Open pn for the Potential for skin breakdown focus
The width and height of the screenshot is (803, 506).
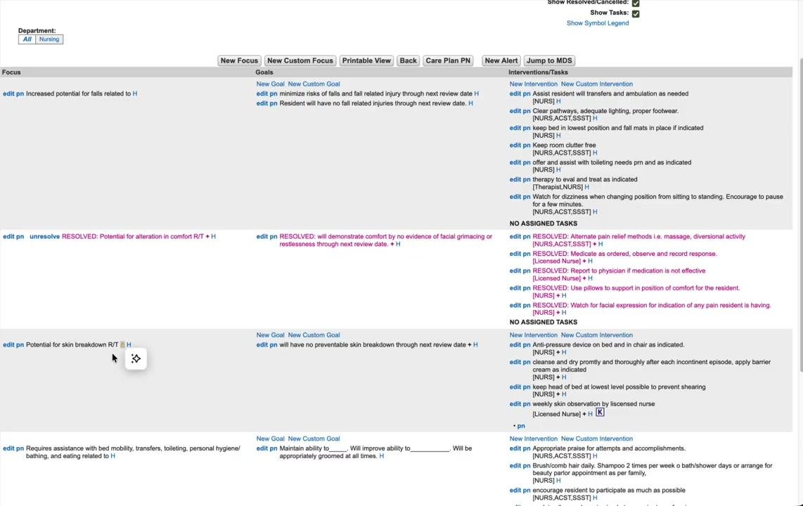click(x=20, y=345)
